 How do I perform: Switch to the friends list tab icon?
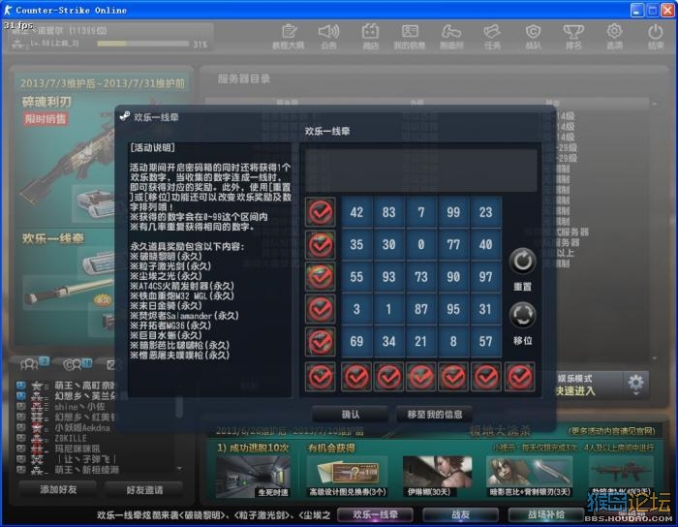(x=34, y=364)
